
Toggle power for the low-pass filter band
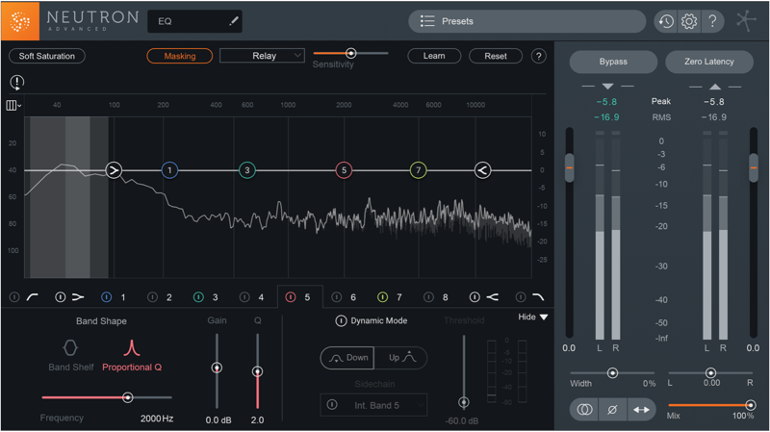(521, 297)
